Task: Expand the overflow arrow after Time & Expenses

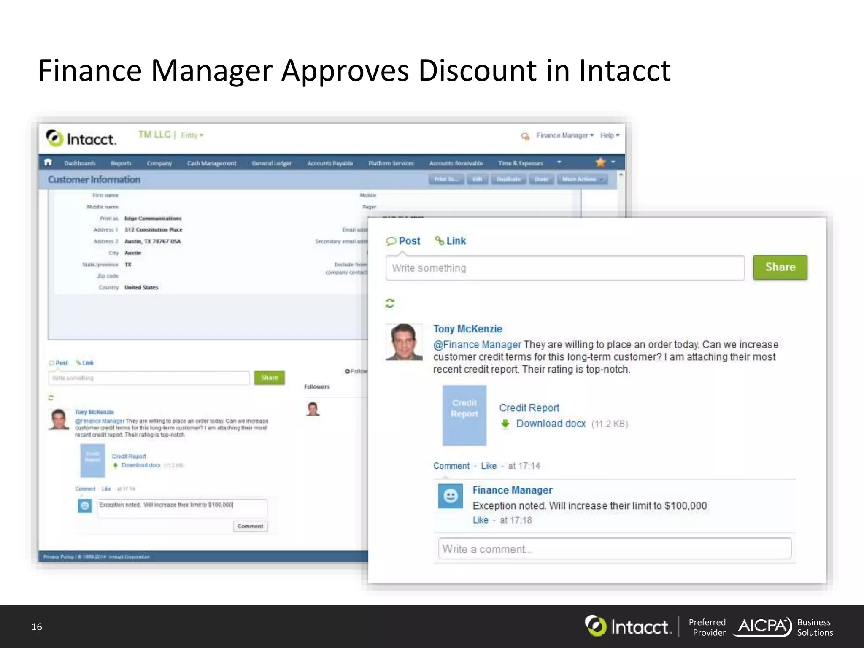Action: (x=559, y=162)
